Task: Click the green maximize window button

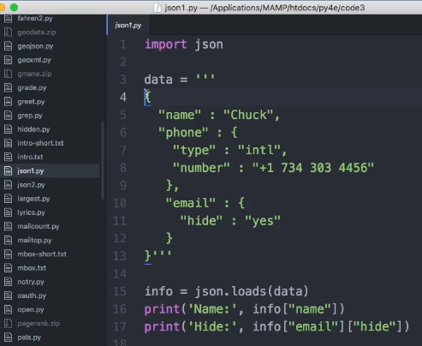Action: pyautogui.click(x=14, y=7)
